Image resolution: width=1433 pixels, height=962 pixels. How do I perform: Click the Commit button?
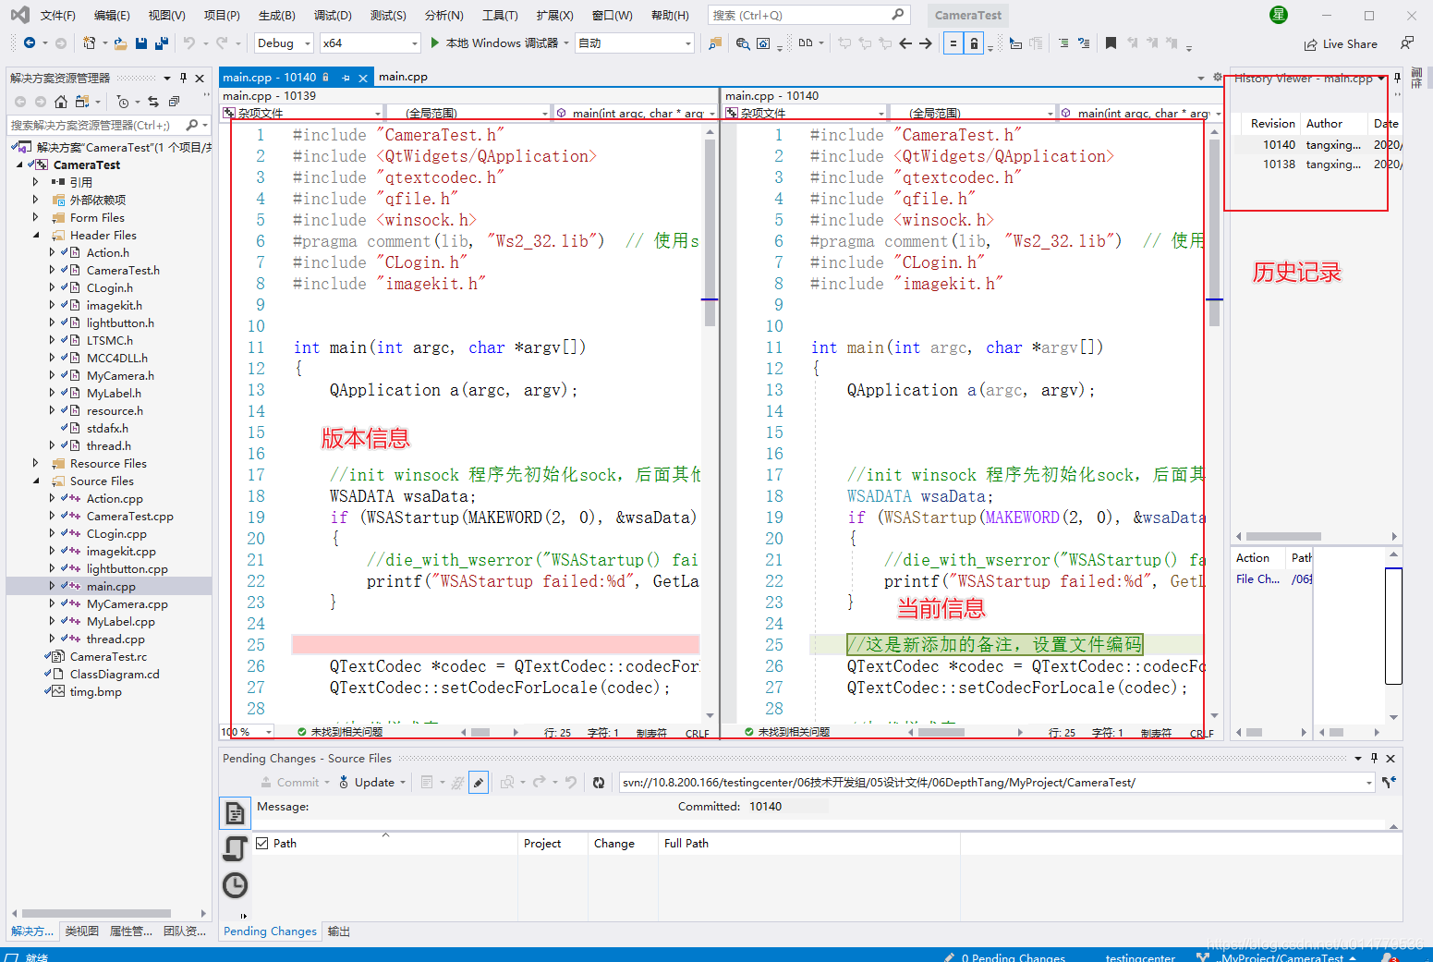pyautogui.click(x=292, y=782)
